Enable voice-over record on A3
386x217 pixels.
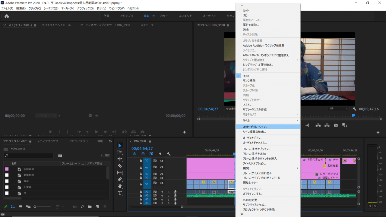[175, 199]
